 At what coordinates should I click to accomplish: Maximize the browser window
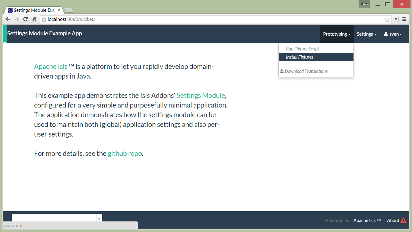click(388, 5)
